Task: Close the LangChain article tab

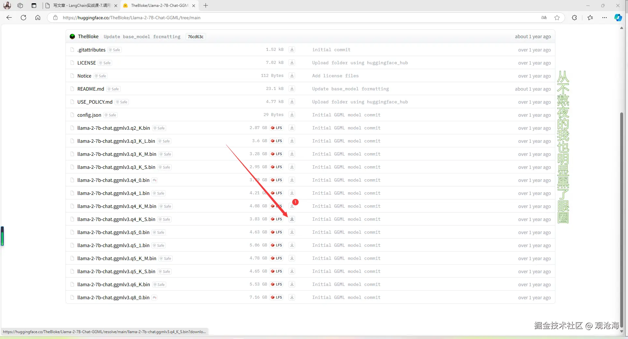Action: coord(116,6)
